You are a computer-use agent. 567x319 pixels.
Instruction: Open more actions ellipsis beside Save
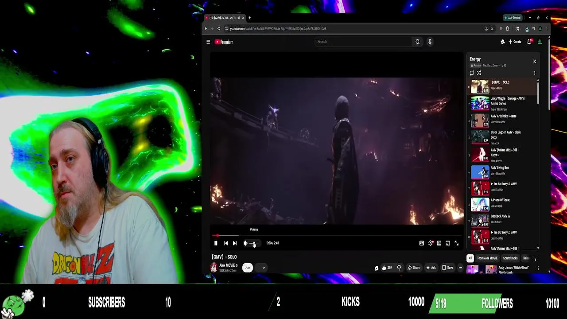[x=460, y=268]
